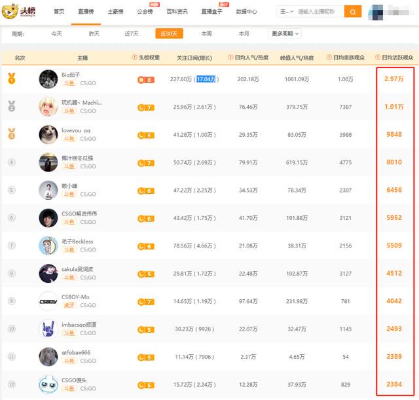Open the rank 1 streamer avatar

(48, 79)
